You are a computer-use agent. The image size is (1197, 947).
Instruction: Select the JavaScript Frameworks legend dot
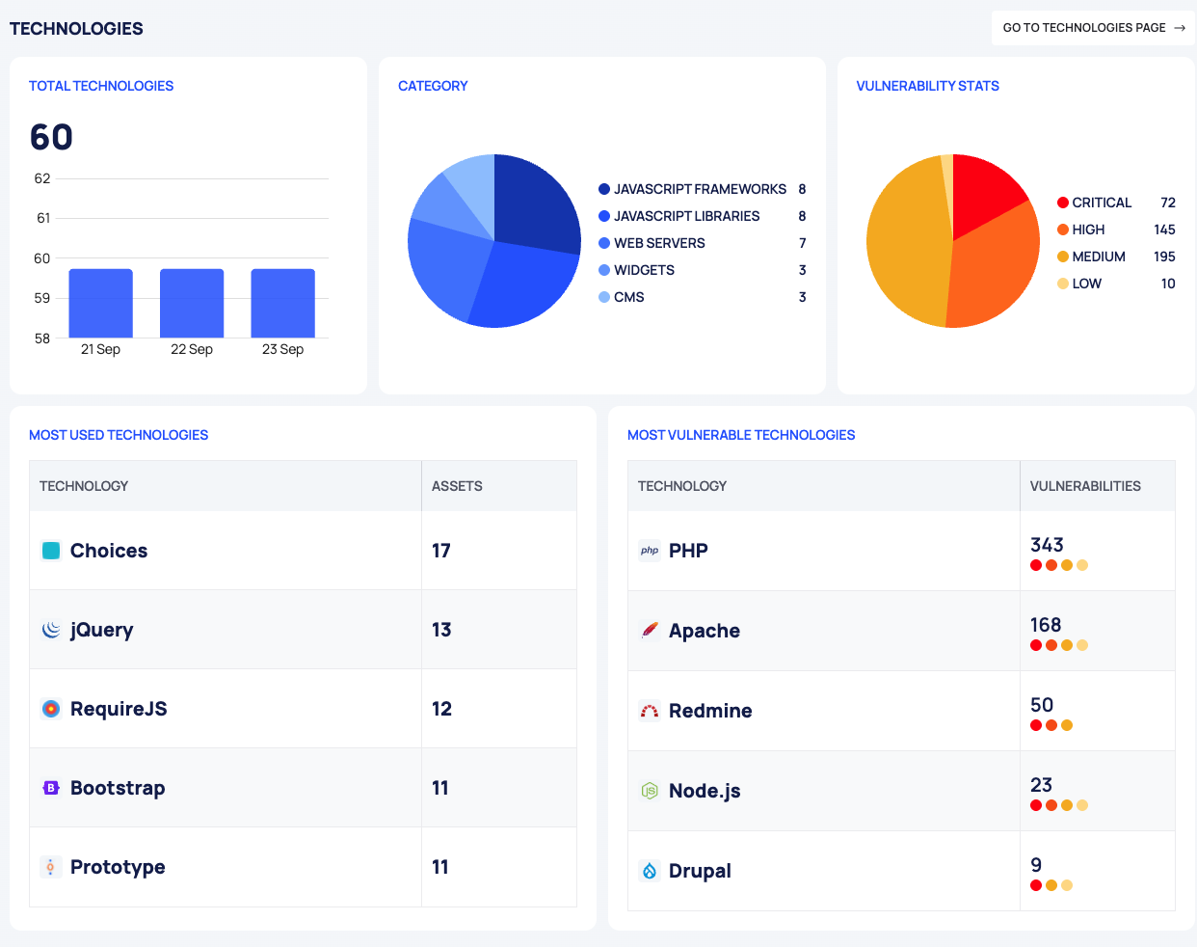coord(604,189)
